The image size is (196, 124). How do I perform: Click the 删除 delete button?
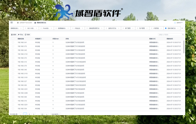click(x=14, y=34)
